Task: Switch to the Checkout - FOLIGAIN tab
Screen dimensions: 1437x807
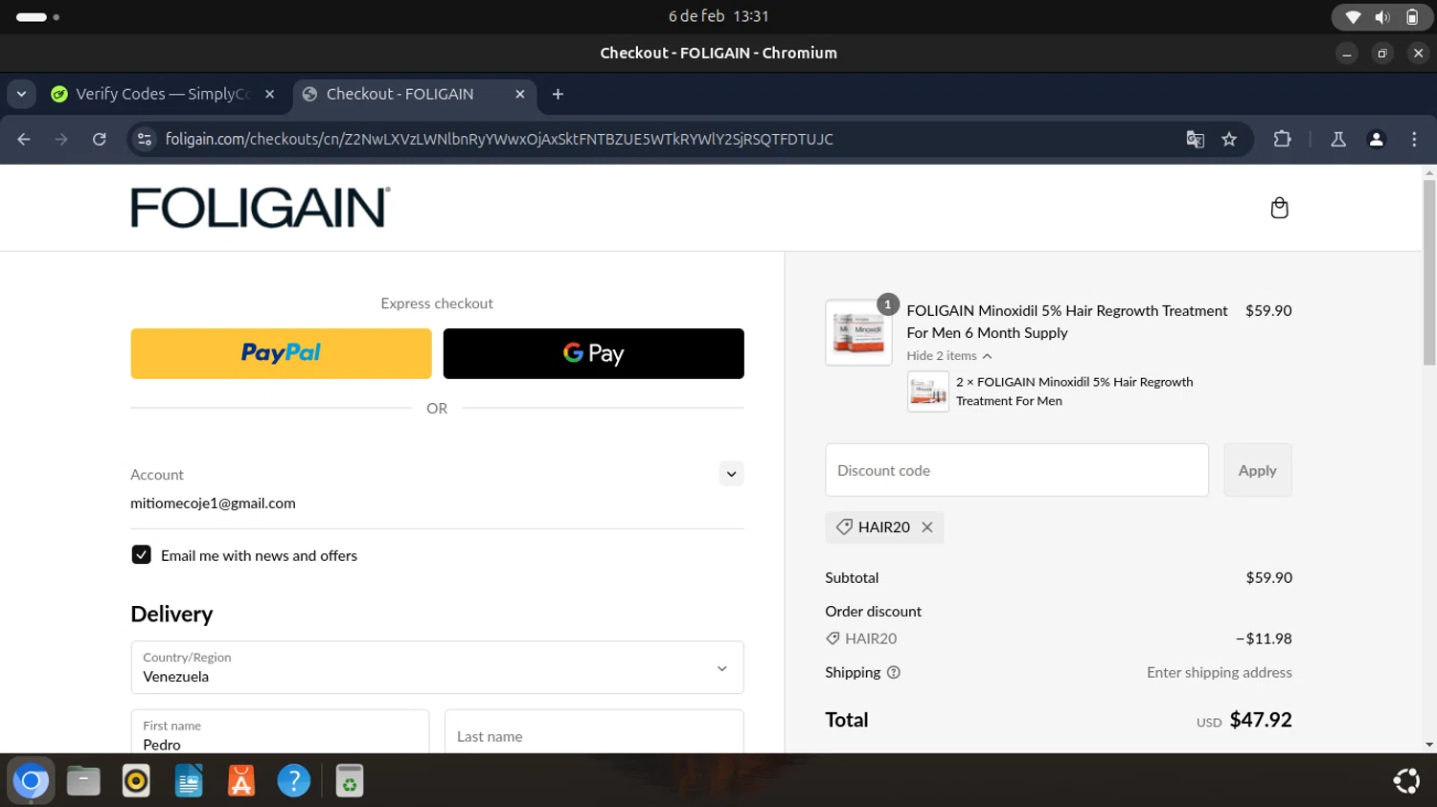Action: pos(413,94)
